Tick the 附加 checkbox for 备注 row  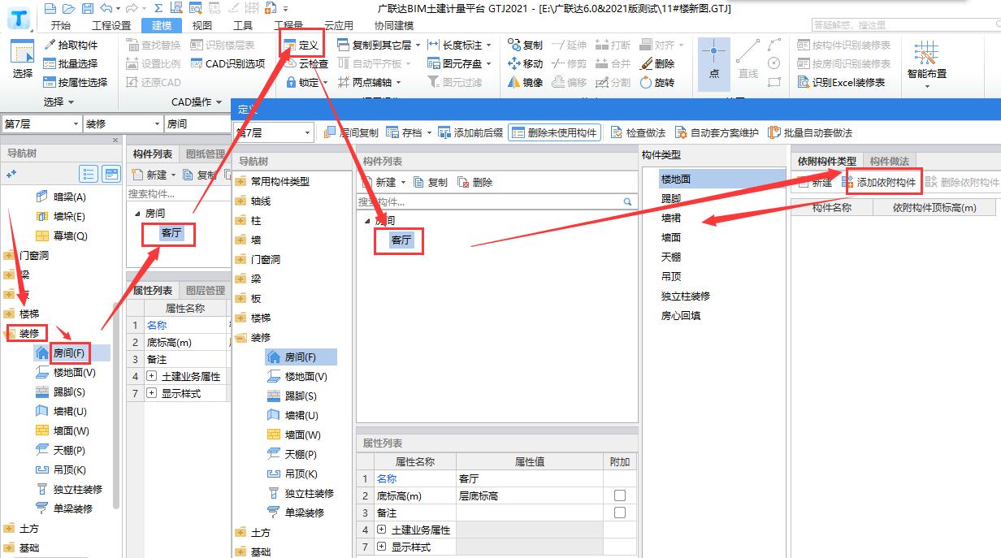click(620, 513)
